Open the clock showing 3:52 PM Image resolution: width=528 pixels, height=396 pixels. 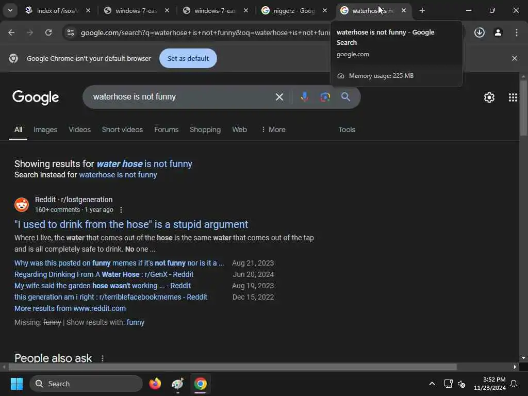[x=490, y=384]
